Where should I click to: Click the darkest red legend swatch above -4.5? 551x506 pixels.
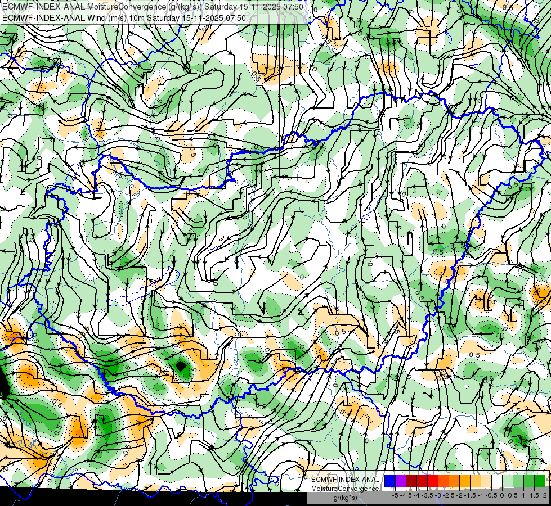411,481
